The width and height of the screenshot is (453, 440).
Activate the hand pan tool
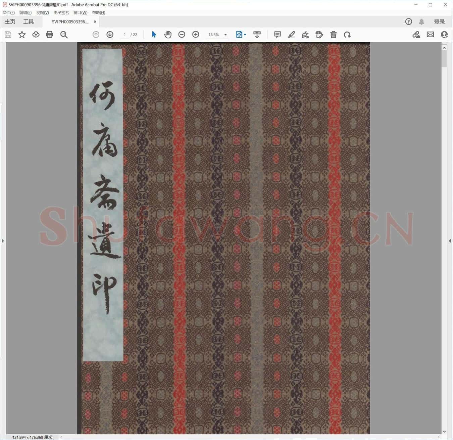point(168,35)
